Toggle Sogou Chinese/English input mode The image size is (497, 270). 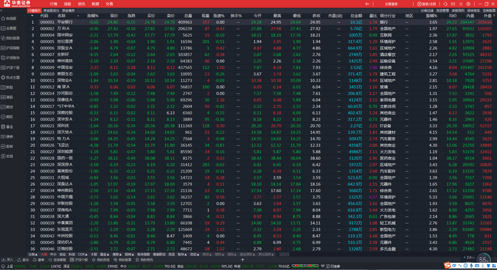(x=454, y=266)
